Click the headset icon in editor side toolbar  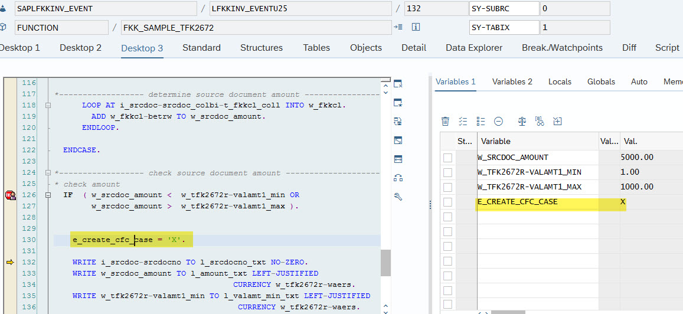(398, 178)
